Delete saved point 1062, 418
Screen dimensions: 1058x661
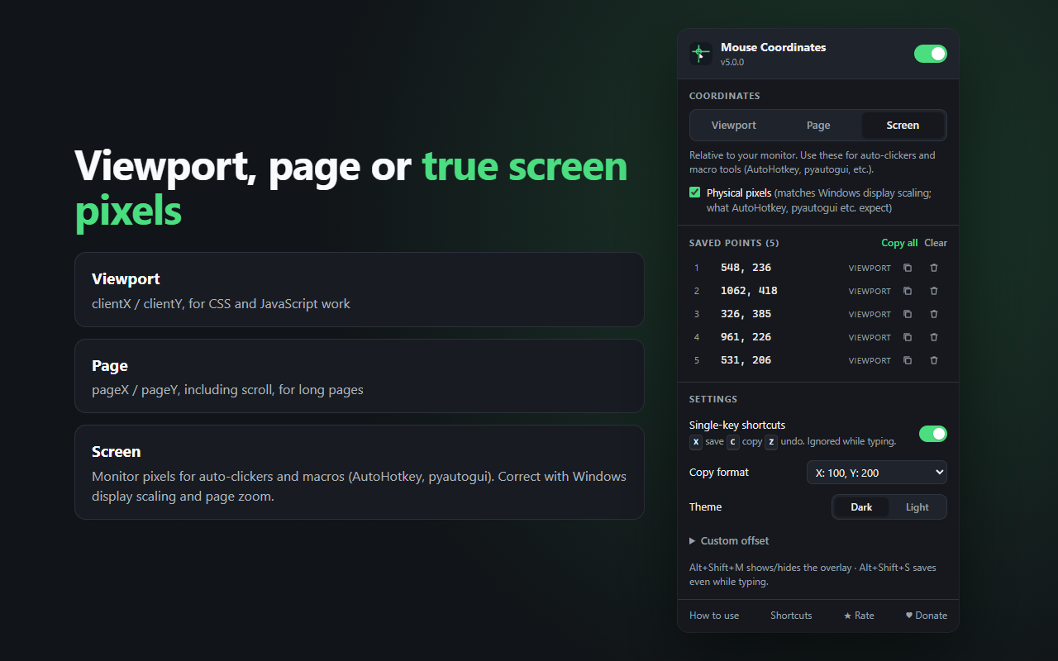934,291
